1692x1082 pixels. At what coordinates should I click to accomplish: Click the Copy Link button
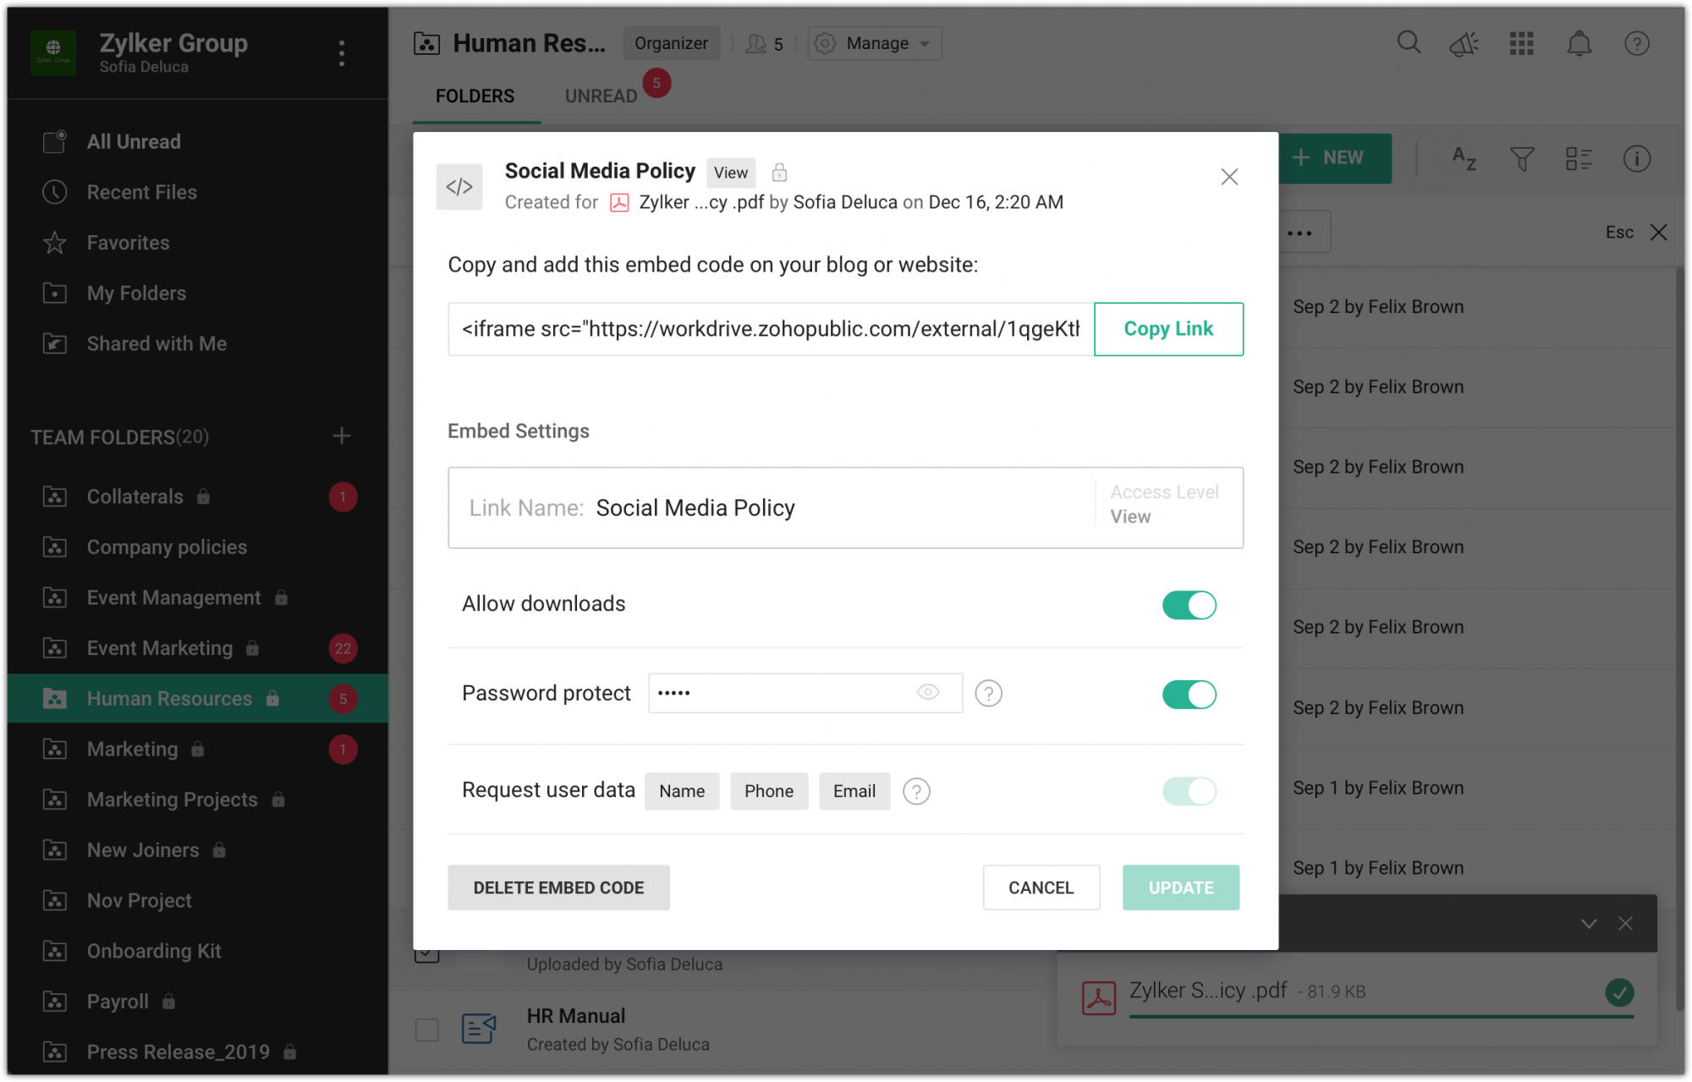click(x=1168, y=329)
